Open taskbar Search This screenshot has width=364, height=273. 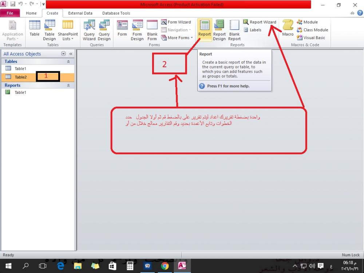25,266
